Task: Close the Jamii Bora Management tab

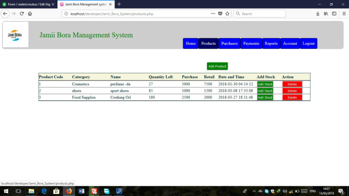Action: pyautogui.click(x=110, y=4)
